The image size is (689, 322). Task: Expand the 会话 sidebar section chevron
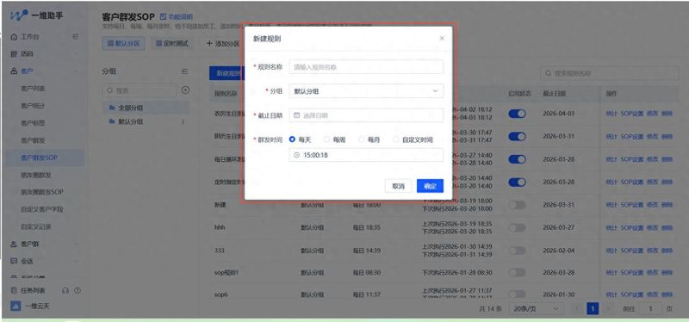click(77, 261)
